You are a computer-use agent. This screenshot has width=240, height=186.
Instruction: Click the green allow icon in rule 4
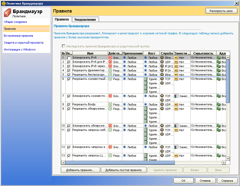coord(110,71)
